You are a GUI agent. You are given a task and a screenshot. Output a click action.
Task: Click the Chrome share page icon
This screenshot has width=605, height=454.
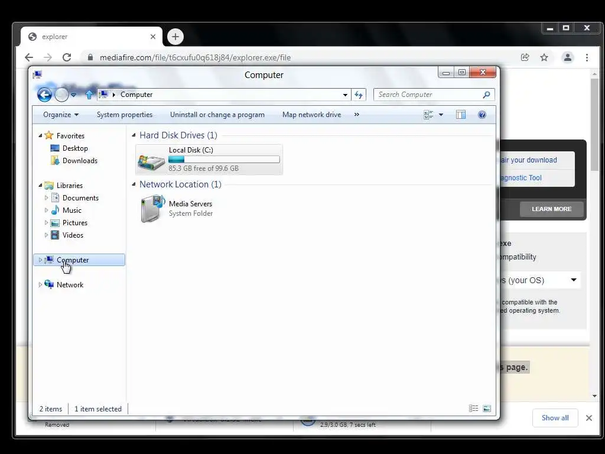(525, 57)
